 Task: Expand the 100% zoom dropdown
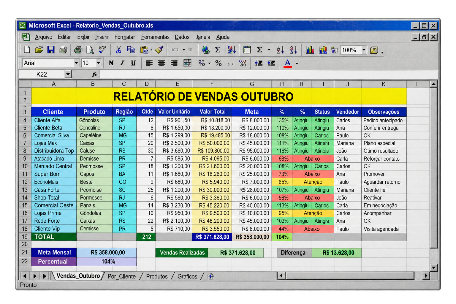point(364,50)
